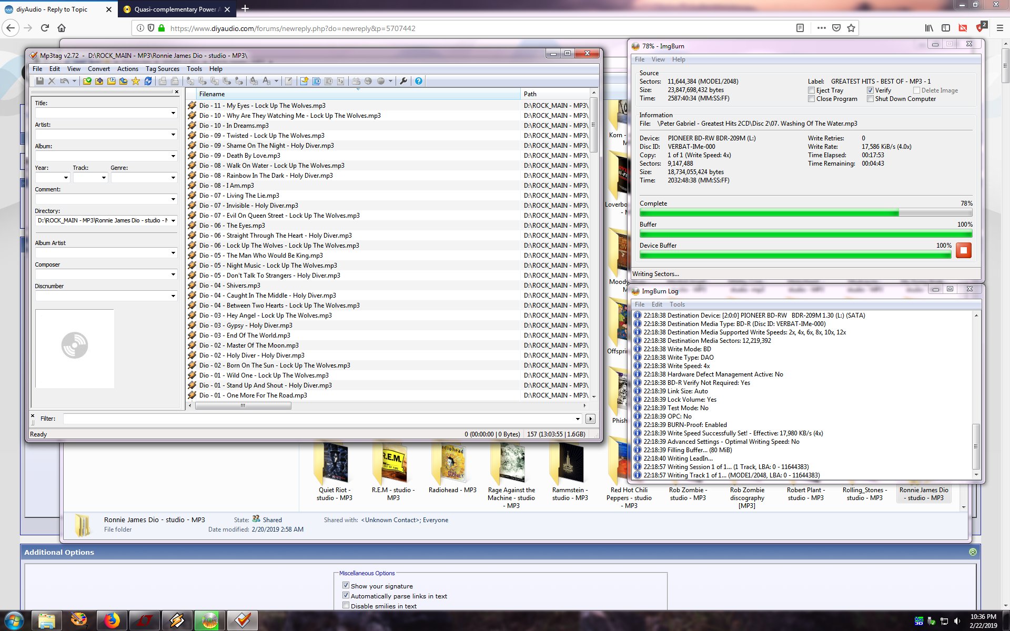Click the Filename column header
Screen dimensions: 1010x631
(359, 94)
